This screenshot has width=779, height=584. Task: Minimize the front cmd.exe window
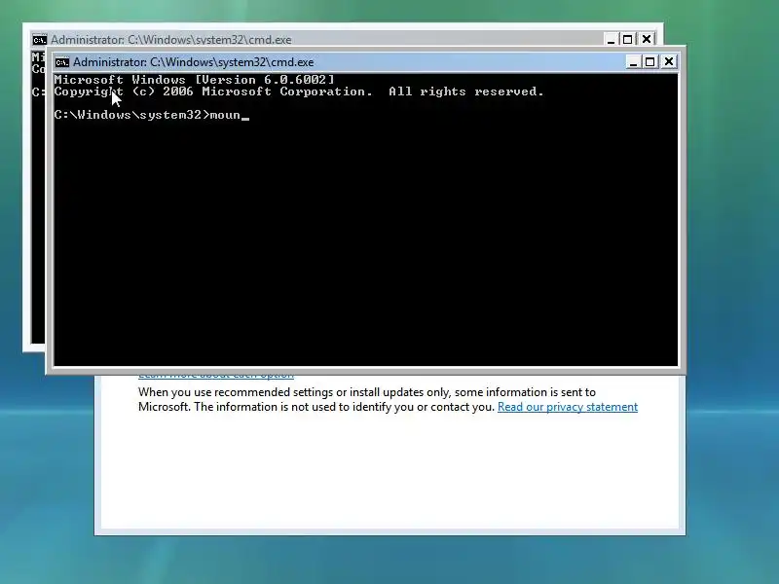633,62
